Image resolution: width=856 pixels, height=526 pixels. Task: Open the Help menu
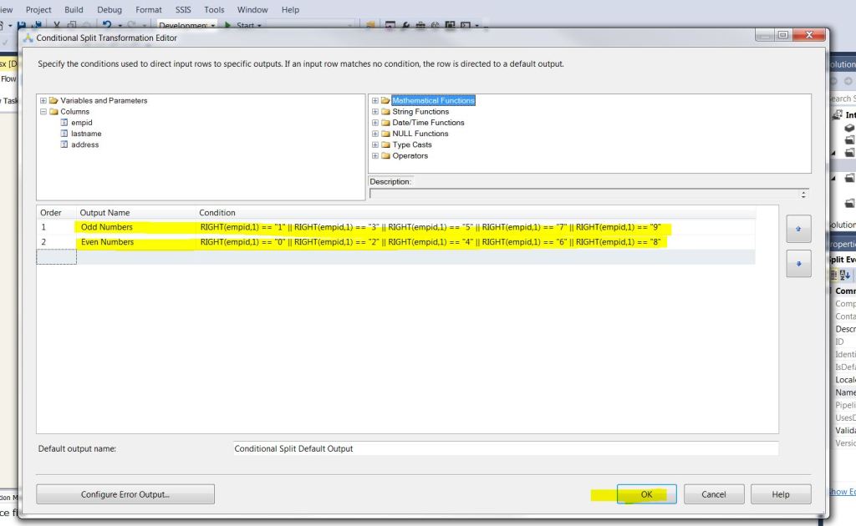point(290,10)
